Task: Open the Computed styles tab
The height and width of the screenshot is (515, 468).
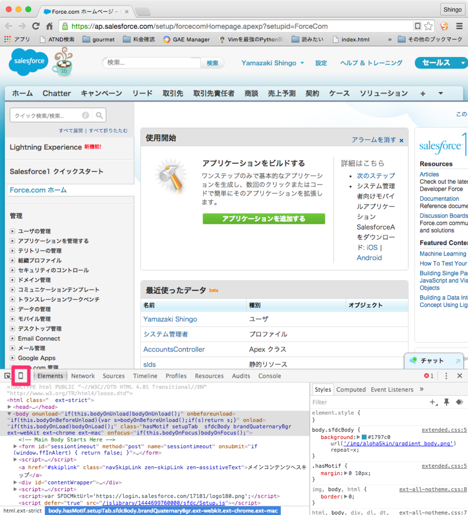Action: coord(351,390)
